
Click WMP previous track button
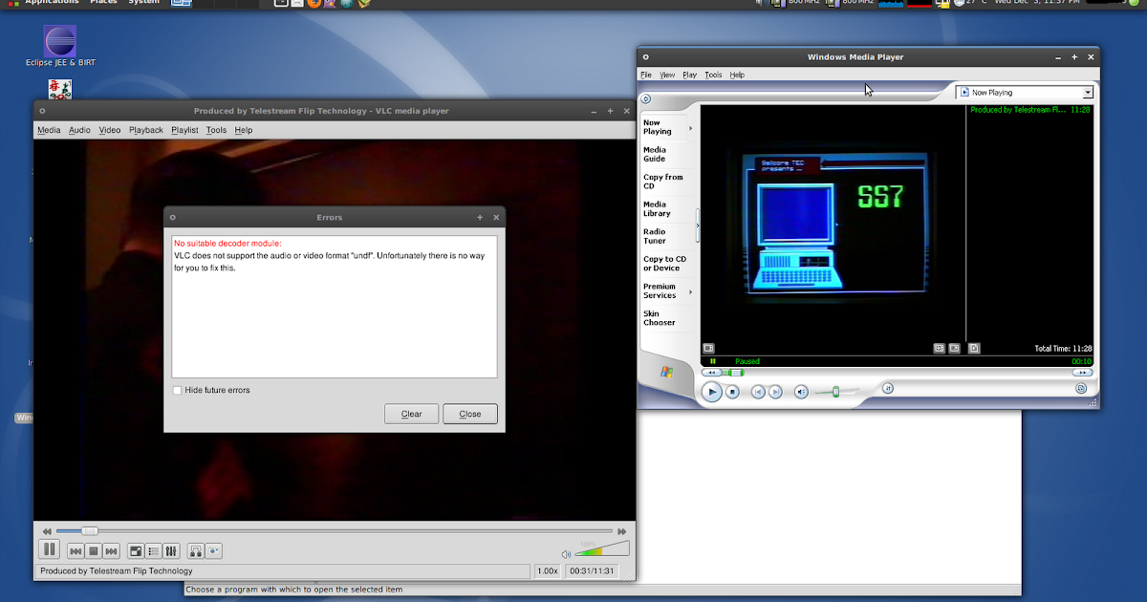pos(758,392)
